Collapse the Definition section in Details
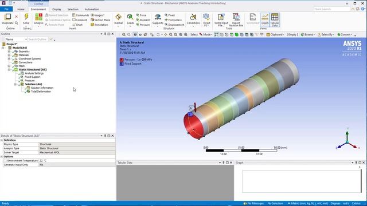This screenshot has width=367, height=206. pos(2,140)
